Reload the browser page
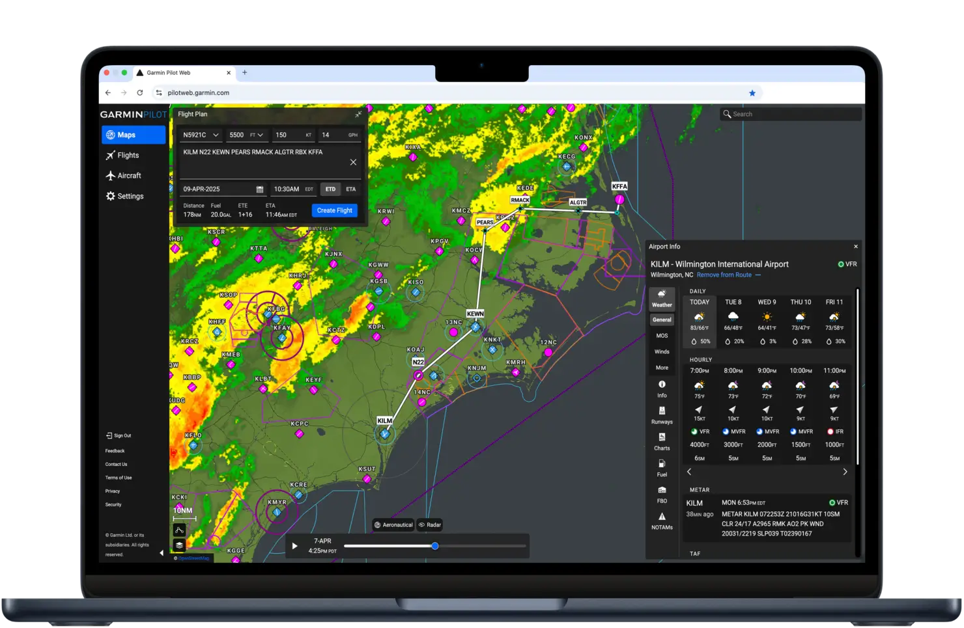This screenshot has height=628, width=964. pyautogui.click(x=139, y=93)
